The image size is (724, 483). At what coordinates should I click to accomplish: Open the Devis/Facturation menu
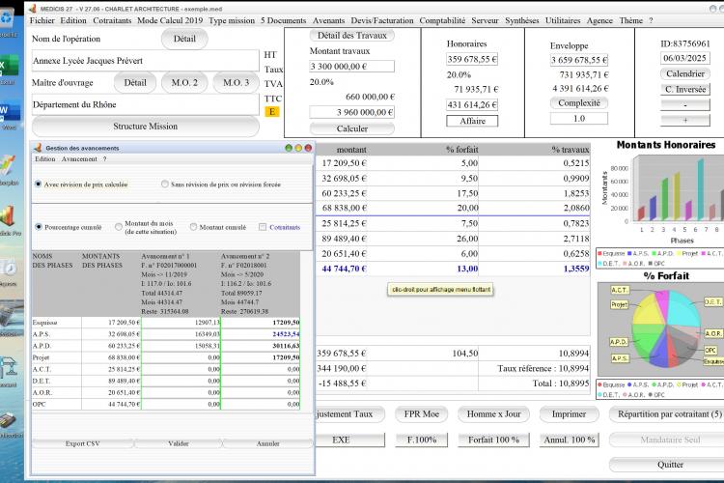(x=382, y=20)
